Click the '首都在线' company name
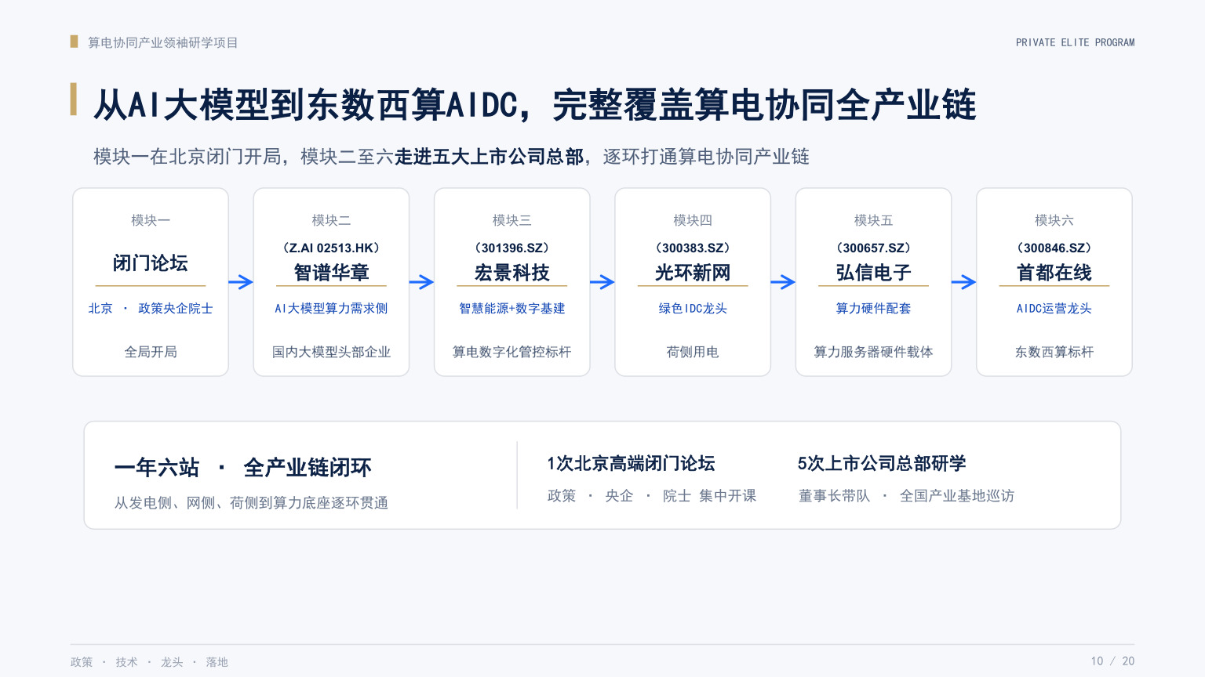 coord(1054,273)
